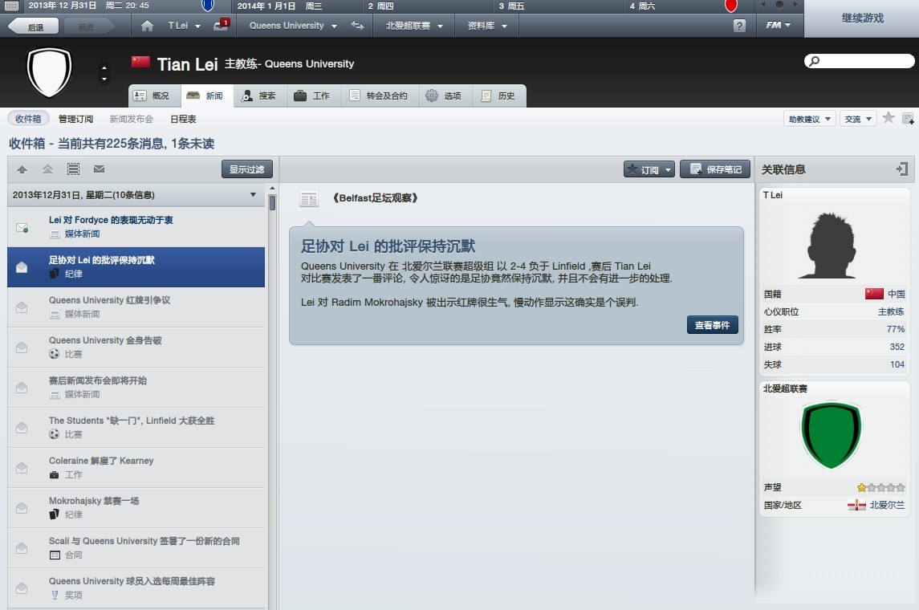Image resolution: width=919 pixels, height=610 pixels.
Task: Click the add note icon beside star
Action: (x=908, y=119)
